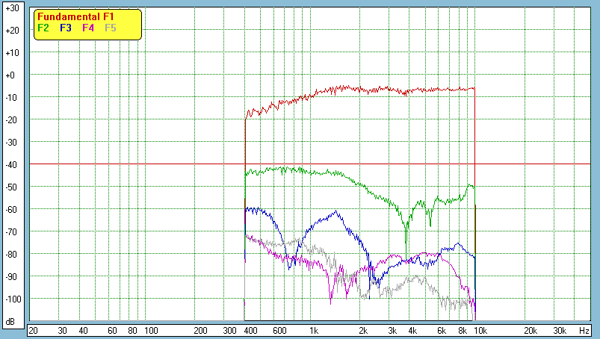Enable the greyed-out F5 legend entry
Viewport: 600px width, 339px height.
click(111, 28)
